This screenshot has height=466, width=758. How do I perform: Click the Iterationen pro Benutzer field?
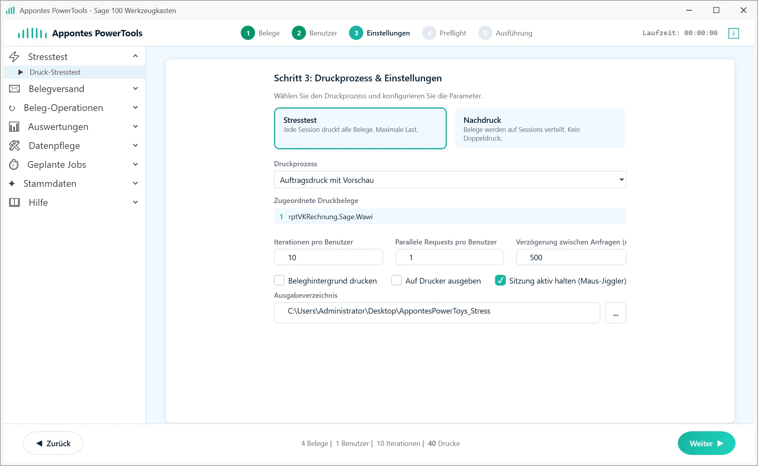pos(328,257)
